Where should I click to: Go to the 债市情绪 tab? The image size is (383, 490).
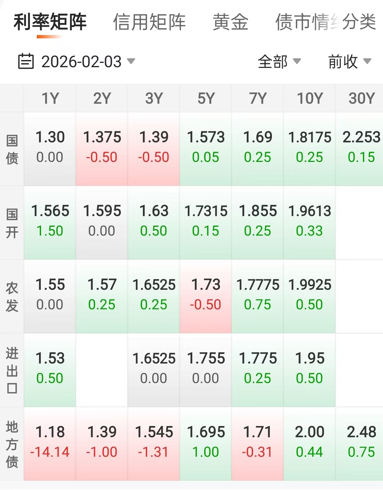point(302,22)
